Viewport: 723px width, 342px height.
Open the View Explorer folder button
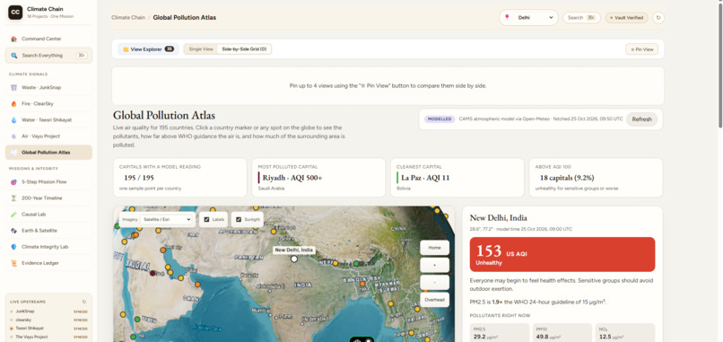(148, 49)
